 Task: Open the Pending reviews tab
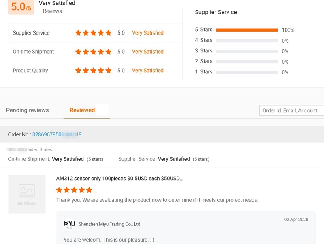click(27, 110)
